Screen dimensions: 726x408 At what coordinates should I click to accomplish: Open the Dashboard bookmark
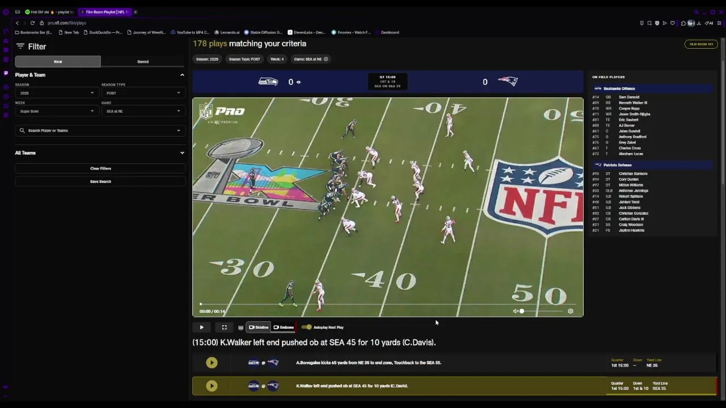click(x=390, y=32)
